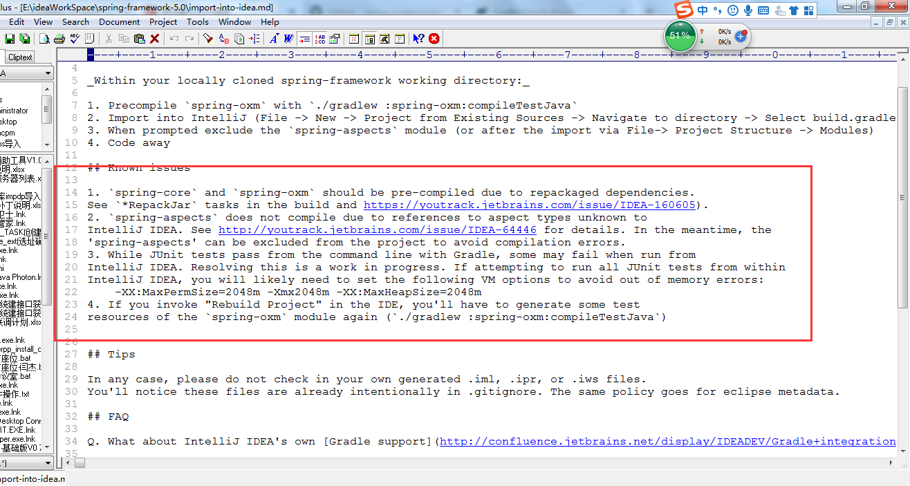Toggle the Column Marker ruler icon

click(334, 39)
